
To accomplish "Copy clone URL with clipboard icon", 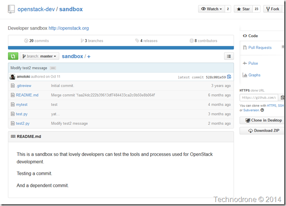I will click(x=282, y=98).
